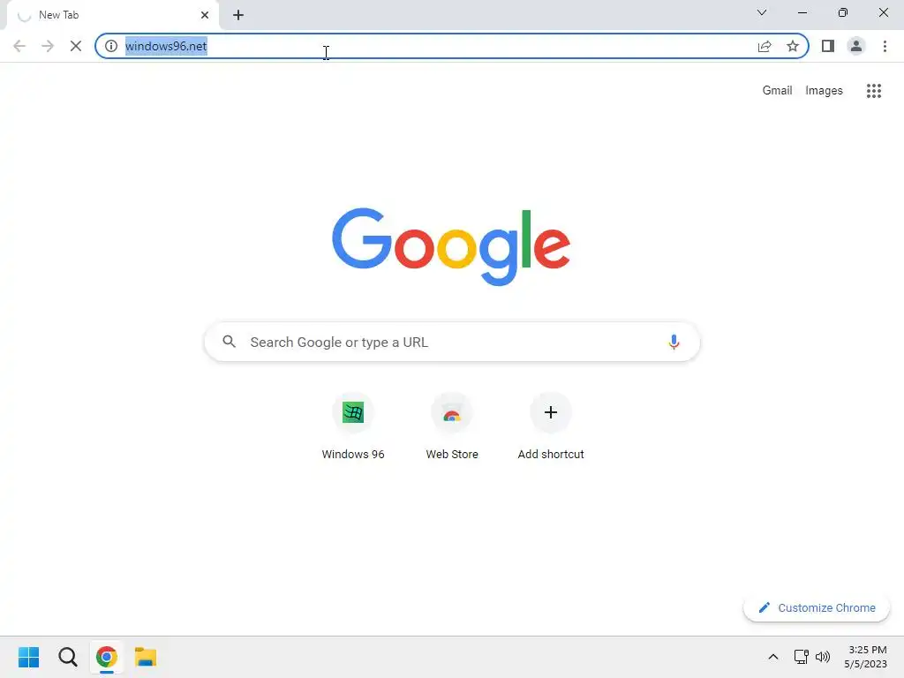Open the Gmail link

[x=777, y=91]
